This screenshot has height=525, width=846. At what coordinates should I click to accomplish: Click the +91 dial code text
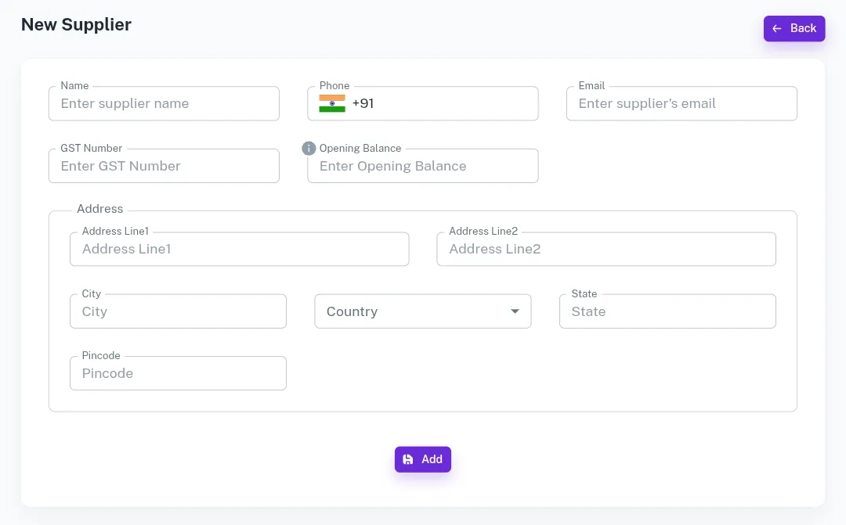363,103
